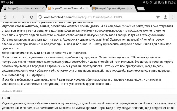Tap the favicon of the Ресурс Удава tab
This screenshot has height=111, width=177.
(x=5, y=8)
